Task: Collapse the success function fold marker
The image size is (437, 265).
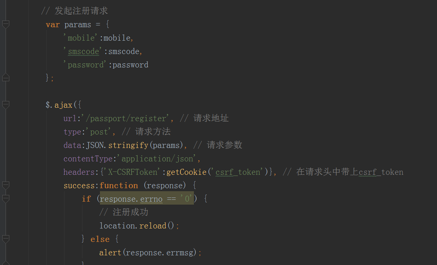Action: (x=5, y=185)
